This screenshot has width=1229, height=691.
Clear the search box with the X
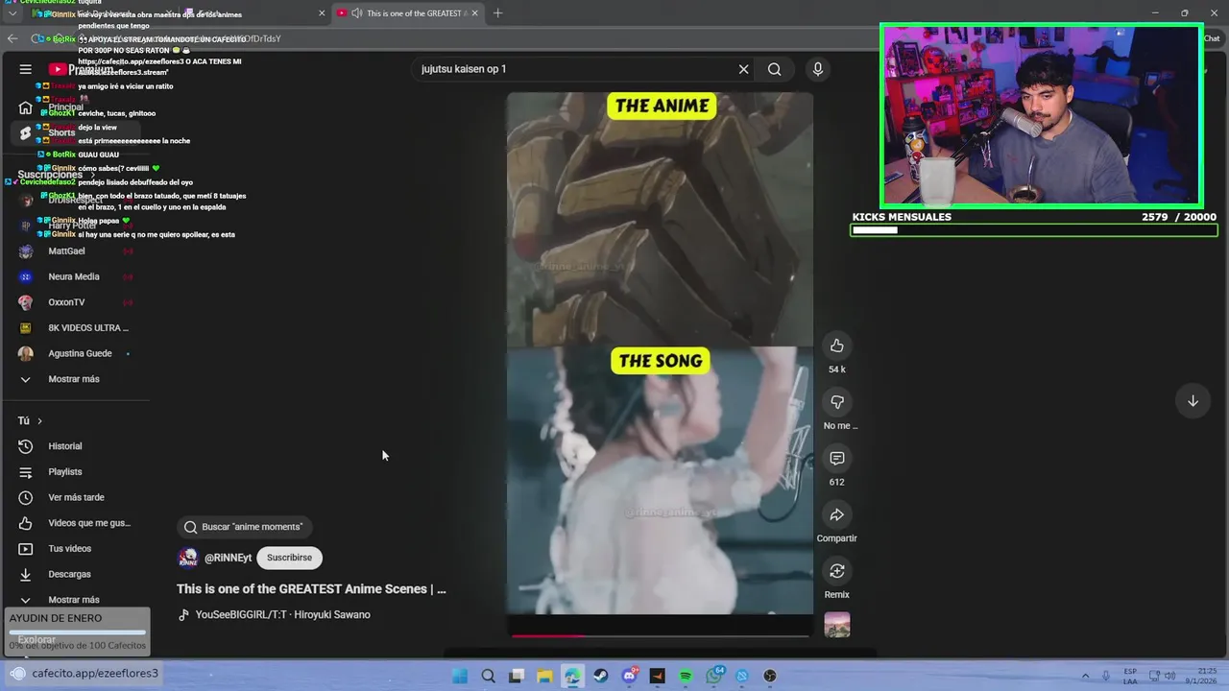point(743,69)
